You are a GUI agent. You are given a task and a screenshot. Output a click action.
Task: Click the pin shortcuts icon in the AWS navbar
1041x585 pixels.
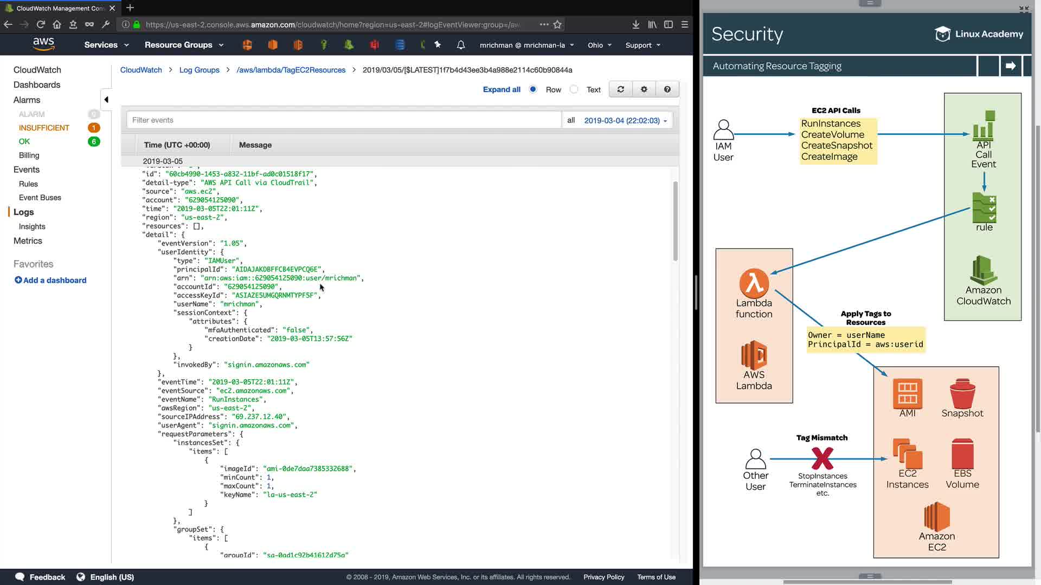coord(438,45)
